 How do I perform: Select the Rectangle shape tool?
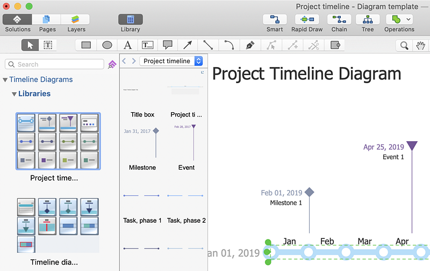(86, 45)
